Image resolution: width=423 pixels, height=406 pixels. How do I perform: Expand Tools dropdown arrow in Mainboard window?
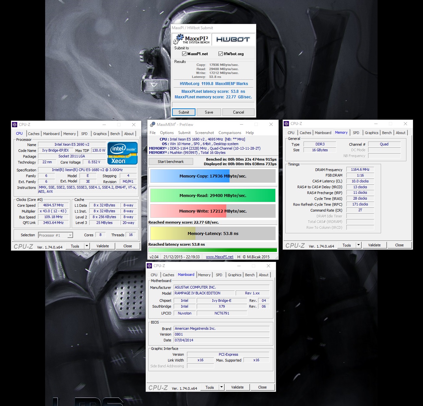coord(221,387)
